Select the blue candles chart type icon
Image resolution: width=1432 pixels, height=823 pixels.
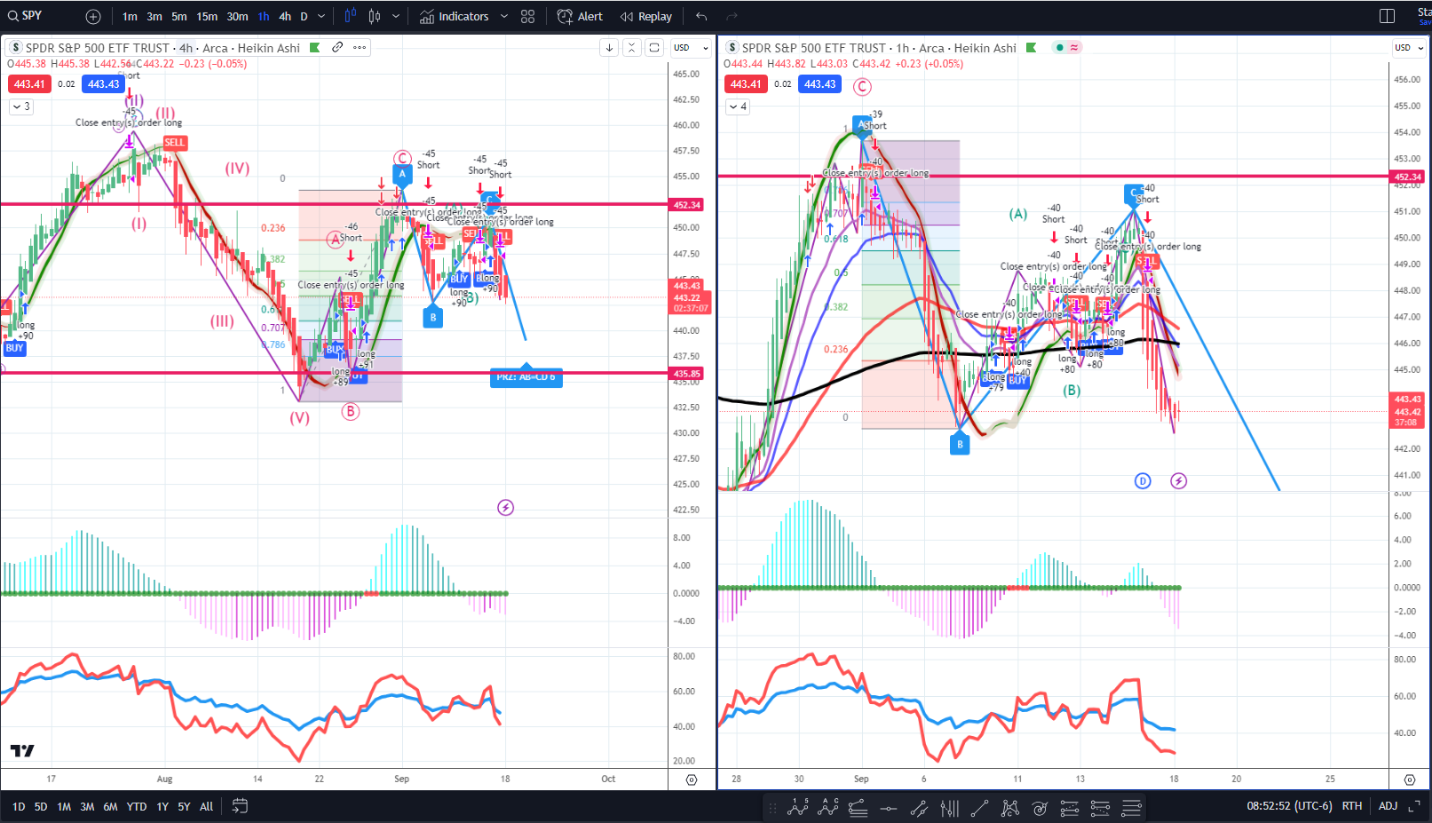tap(350, 16)
